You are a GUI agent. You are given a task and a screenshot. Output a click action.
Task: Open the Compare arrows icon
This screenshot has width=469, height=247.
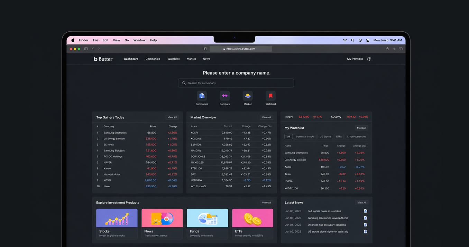point(224,96)
